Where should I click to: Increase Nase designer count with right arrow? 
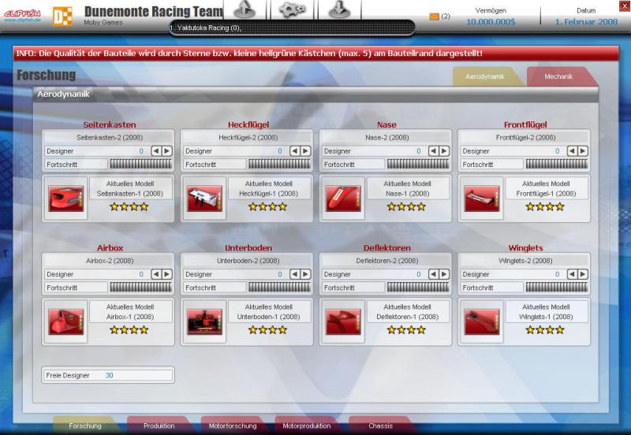tap(444, 151)
